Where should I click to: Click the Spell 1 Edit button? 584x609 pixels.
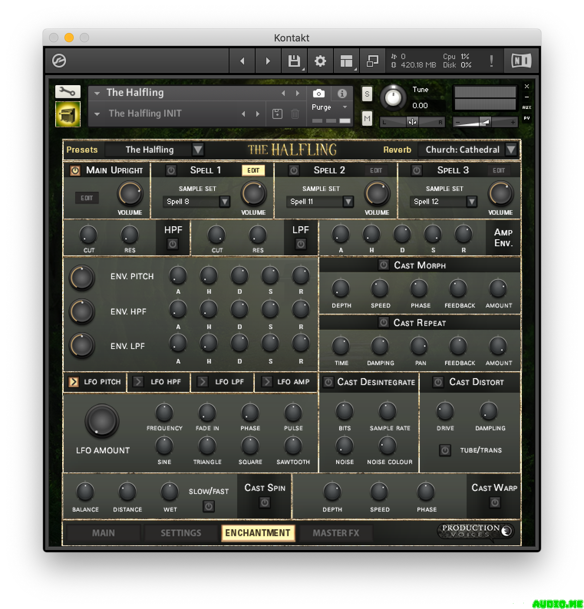coord(253,170)
